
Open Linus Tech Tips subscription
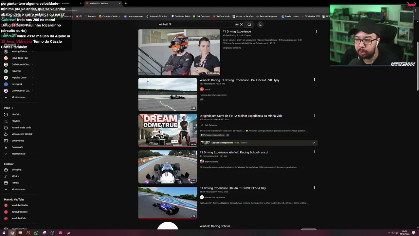20,58
